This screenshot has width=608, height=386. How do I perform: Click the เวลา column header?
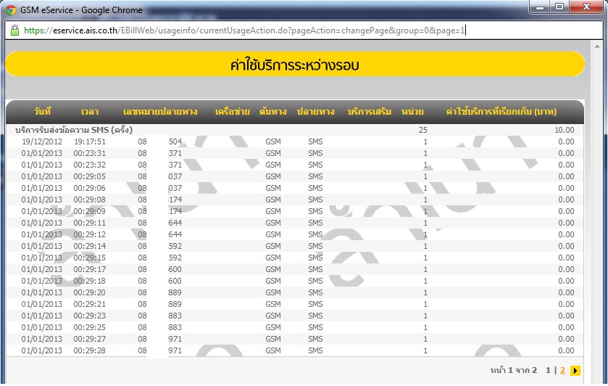point(90,112)
